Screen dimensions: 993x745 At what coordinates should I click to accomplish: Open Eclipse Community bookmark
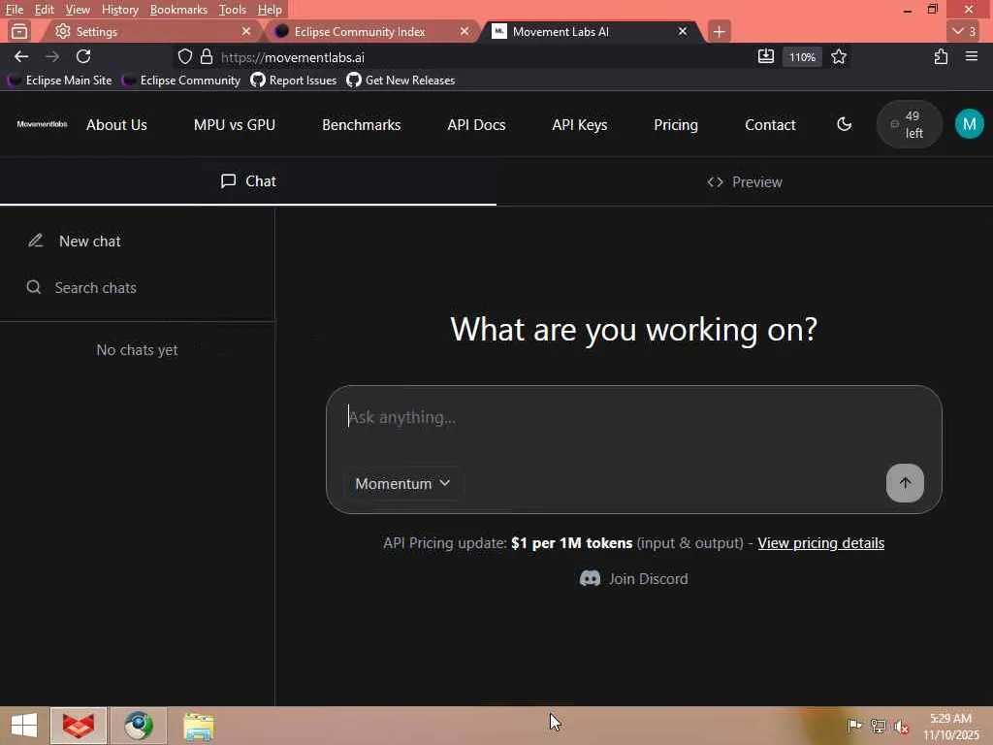click(x=181, y=81)
